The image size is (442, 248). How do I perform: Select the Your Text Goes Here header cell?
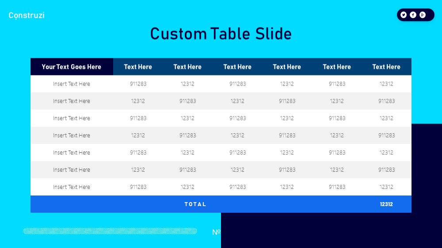coord(72,67)
